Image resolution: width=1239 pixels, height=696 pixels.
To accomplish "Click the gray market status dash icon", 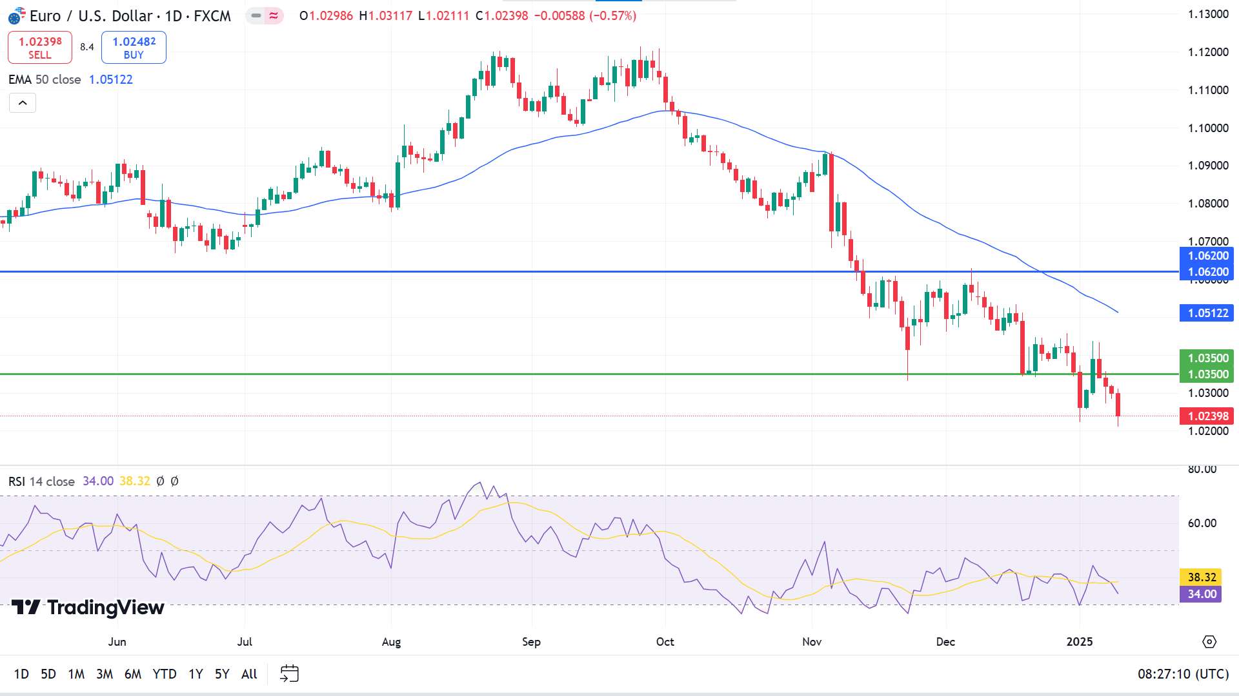I will click(256, 15).
